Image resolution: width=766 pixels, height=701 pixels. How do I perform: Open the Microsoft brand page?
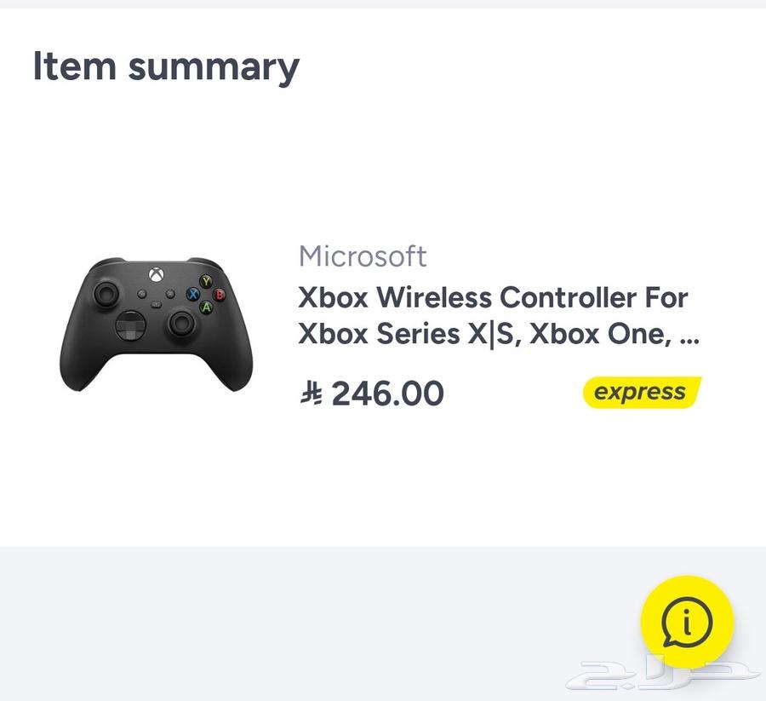(363, 256)
